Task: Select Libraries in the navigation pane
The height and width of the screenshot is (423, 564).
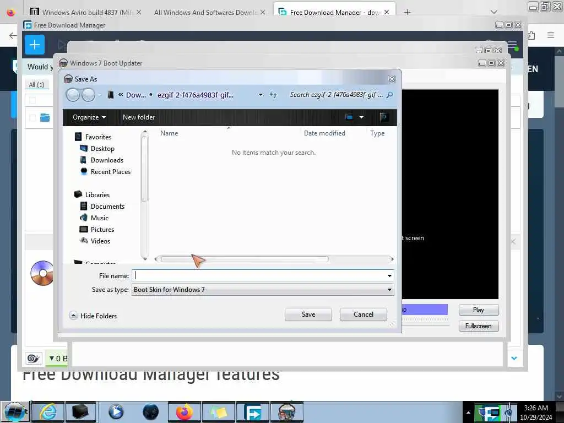Action: pyautogui.click(x=92, y=194)
